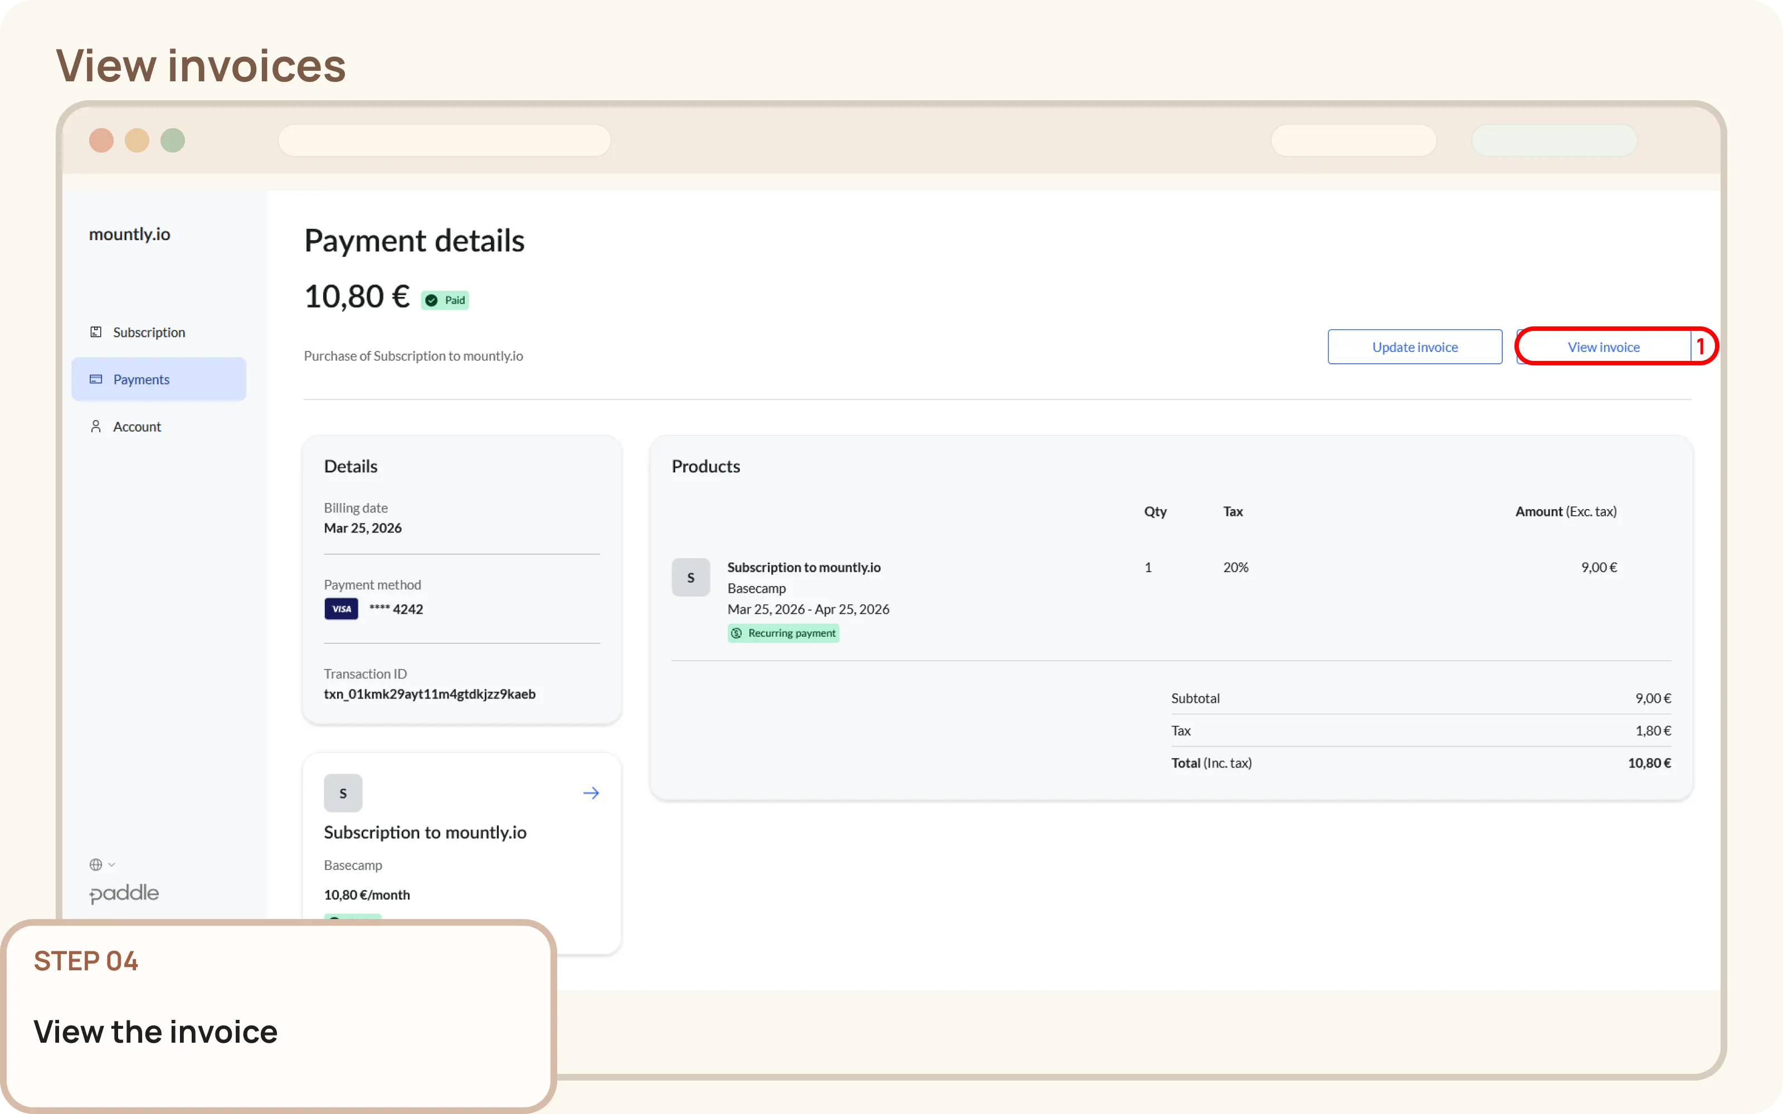Click the green Paid checkmark icon

431,300
